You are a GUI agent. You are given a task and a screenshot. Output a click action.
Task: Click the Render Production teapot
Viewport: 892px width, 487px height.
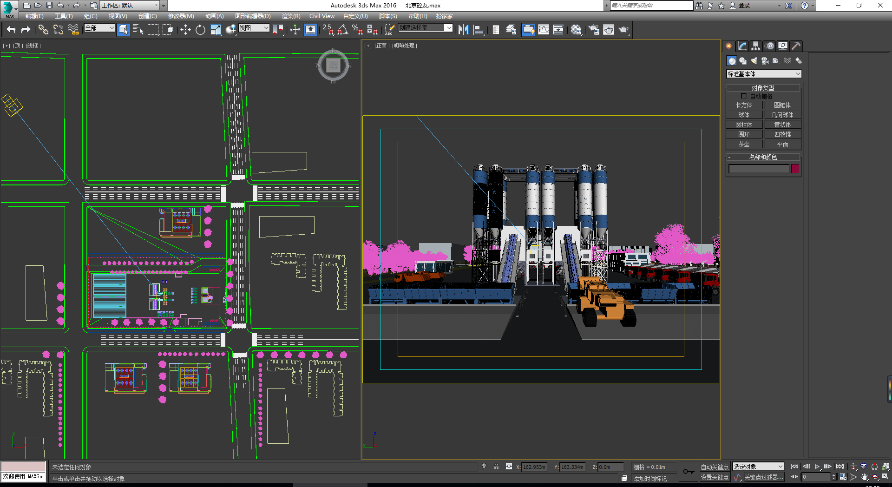click(x=623, y=30)
